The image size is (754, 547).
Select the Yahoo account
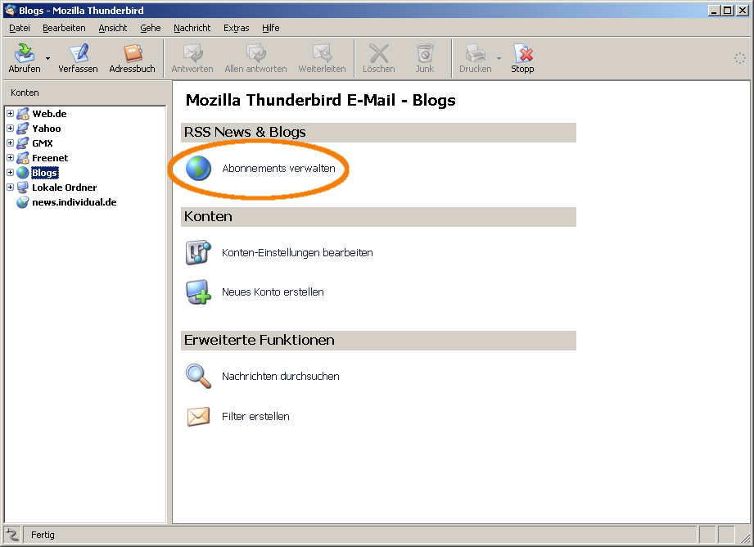pos(46,129)
